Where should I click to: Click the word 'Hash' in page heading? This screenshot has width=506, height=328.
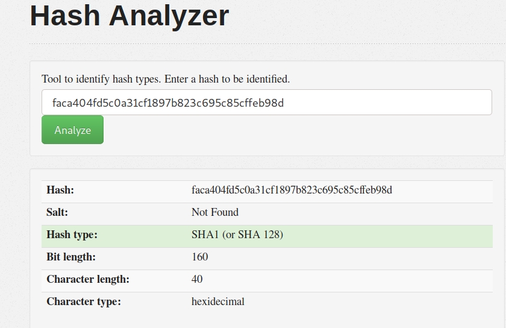64,16
